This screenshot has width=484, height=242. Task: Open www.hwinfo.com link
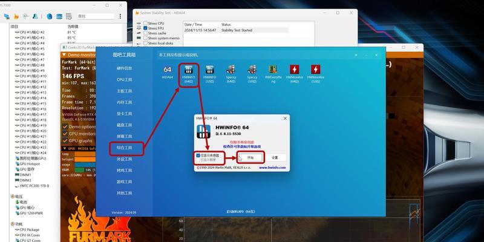[272, 168]
